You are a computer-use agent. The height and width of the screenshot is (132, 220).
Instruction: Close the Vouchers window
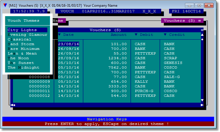(x=209, y=6)
